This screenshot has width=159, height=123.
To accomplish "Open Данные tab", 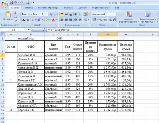I will pos(82,8).
